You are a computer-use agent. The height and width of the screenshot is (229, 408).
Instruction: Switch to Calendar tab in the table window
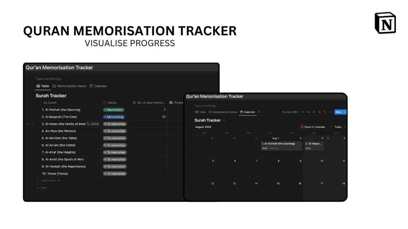pos(98,86)
